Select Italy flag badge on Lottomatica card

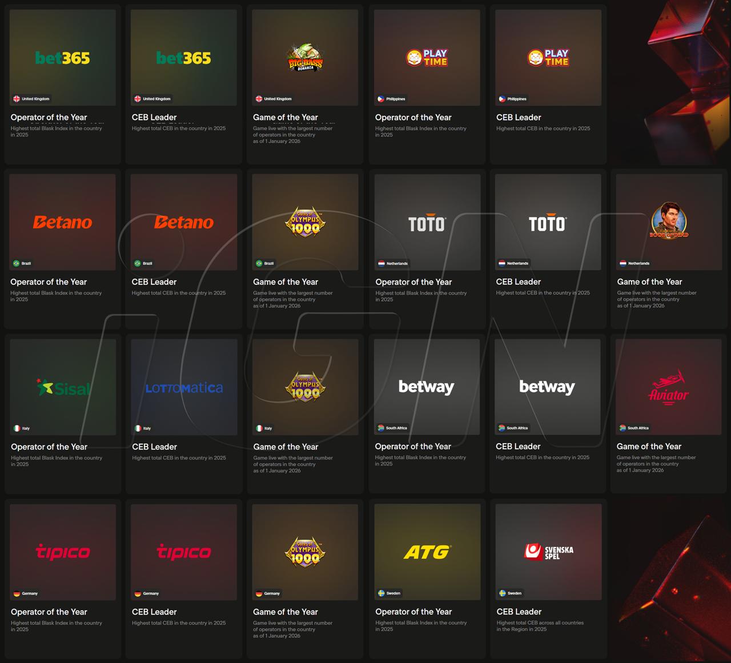pyautogui.click(x=143, y=428)
